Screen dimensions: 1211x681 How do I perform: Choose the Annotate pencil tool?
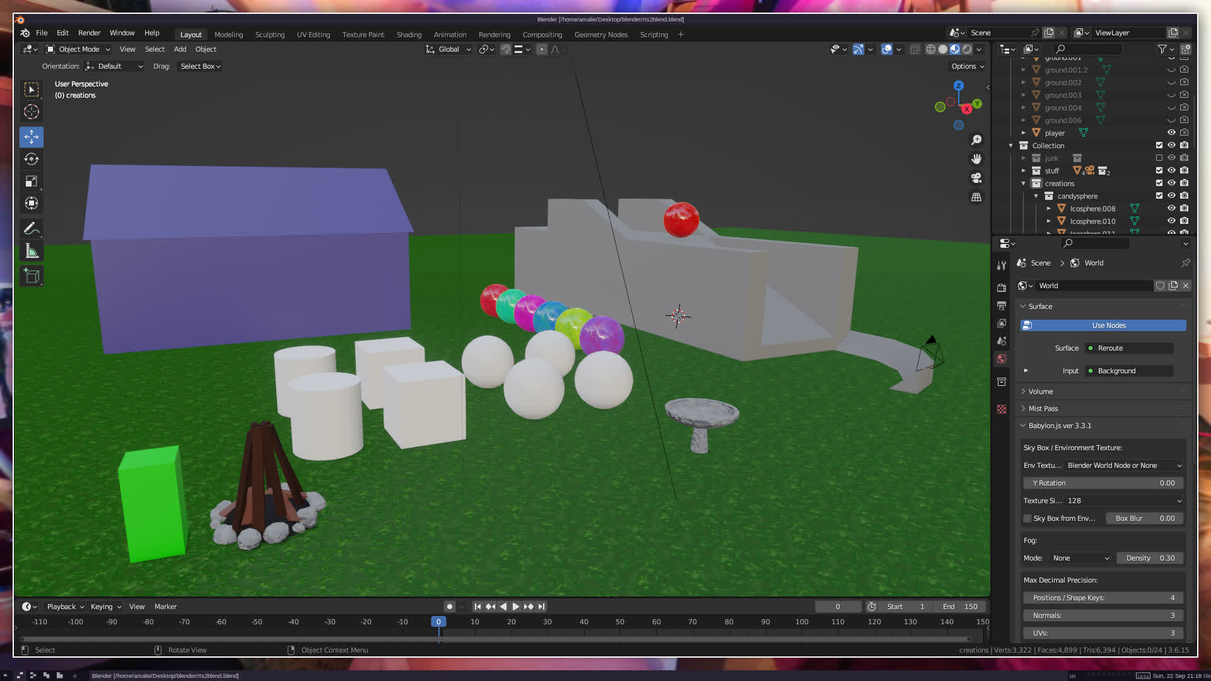[x=31, y=228]
